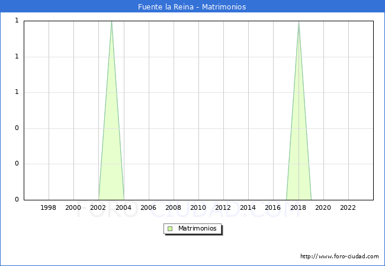Select the 2000 x-axis label
This screenshot has width=385, height=266.
point(73,207)
